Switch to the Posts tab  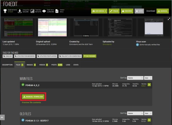(57, 65)
